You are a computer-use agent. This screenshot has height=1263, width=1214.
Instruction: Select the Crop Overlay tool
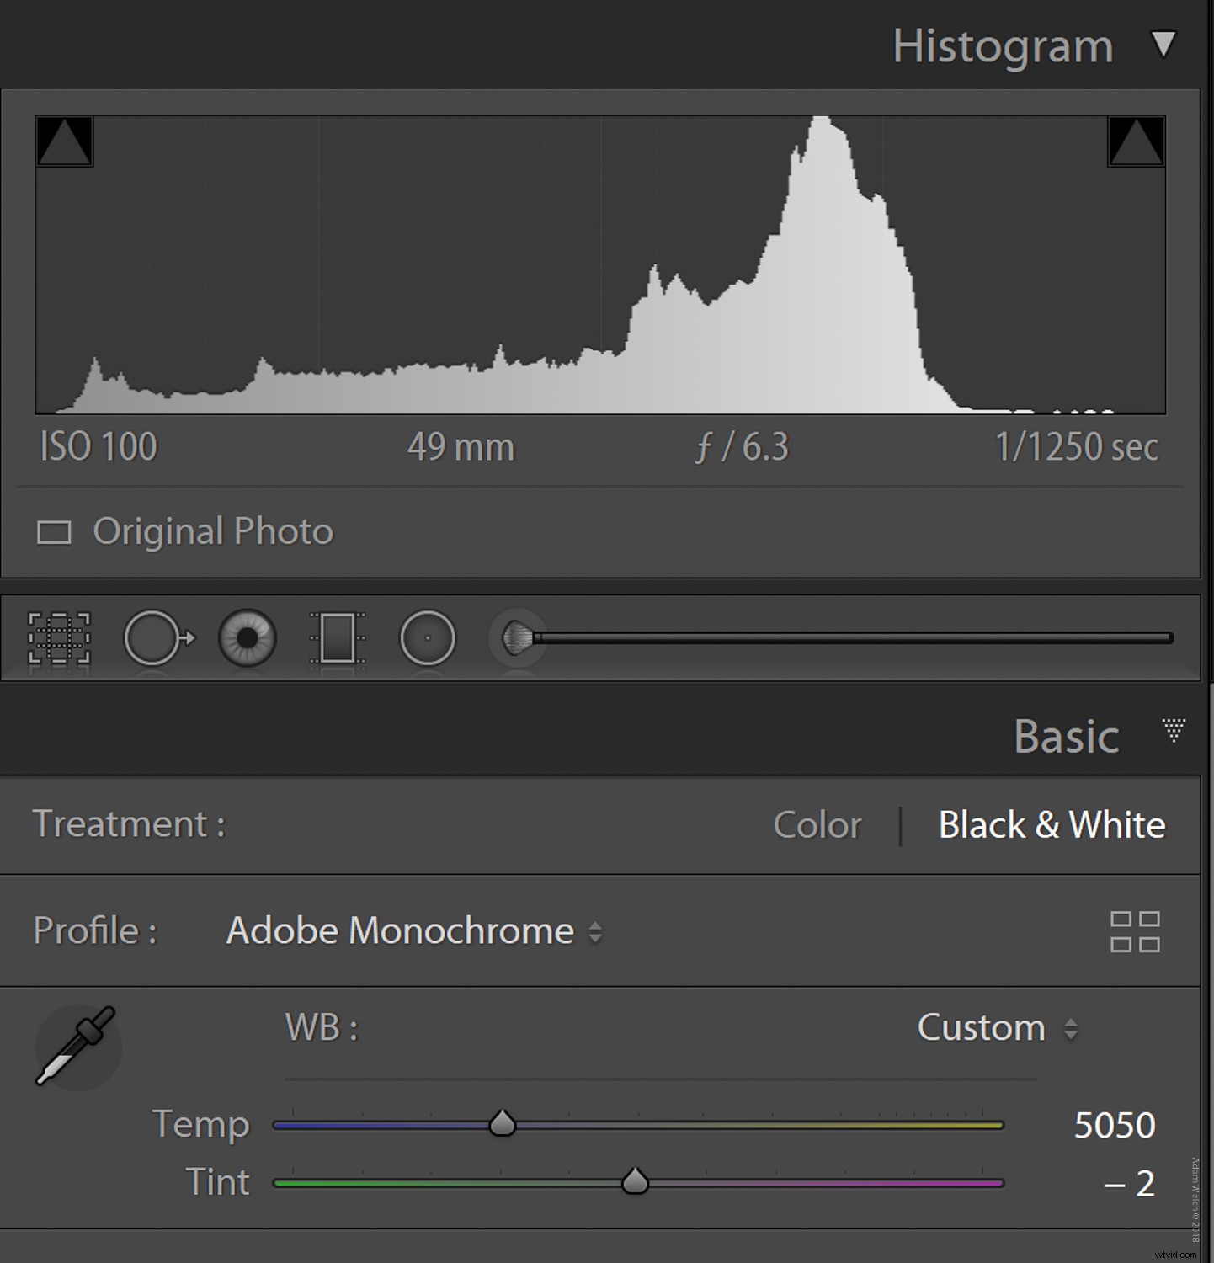pyautogui.click(x=58, y=639)
